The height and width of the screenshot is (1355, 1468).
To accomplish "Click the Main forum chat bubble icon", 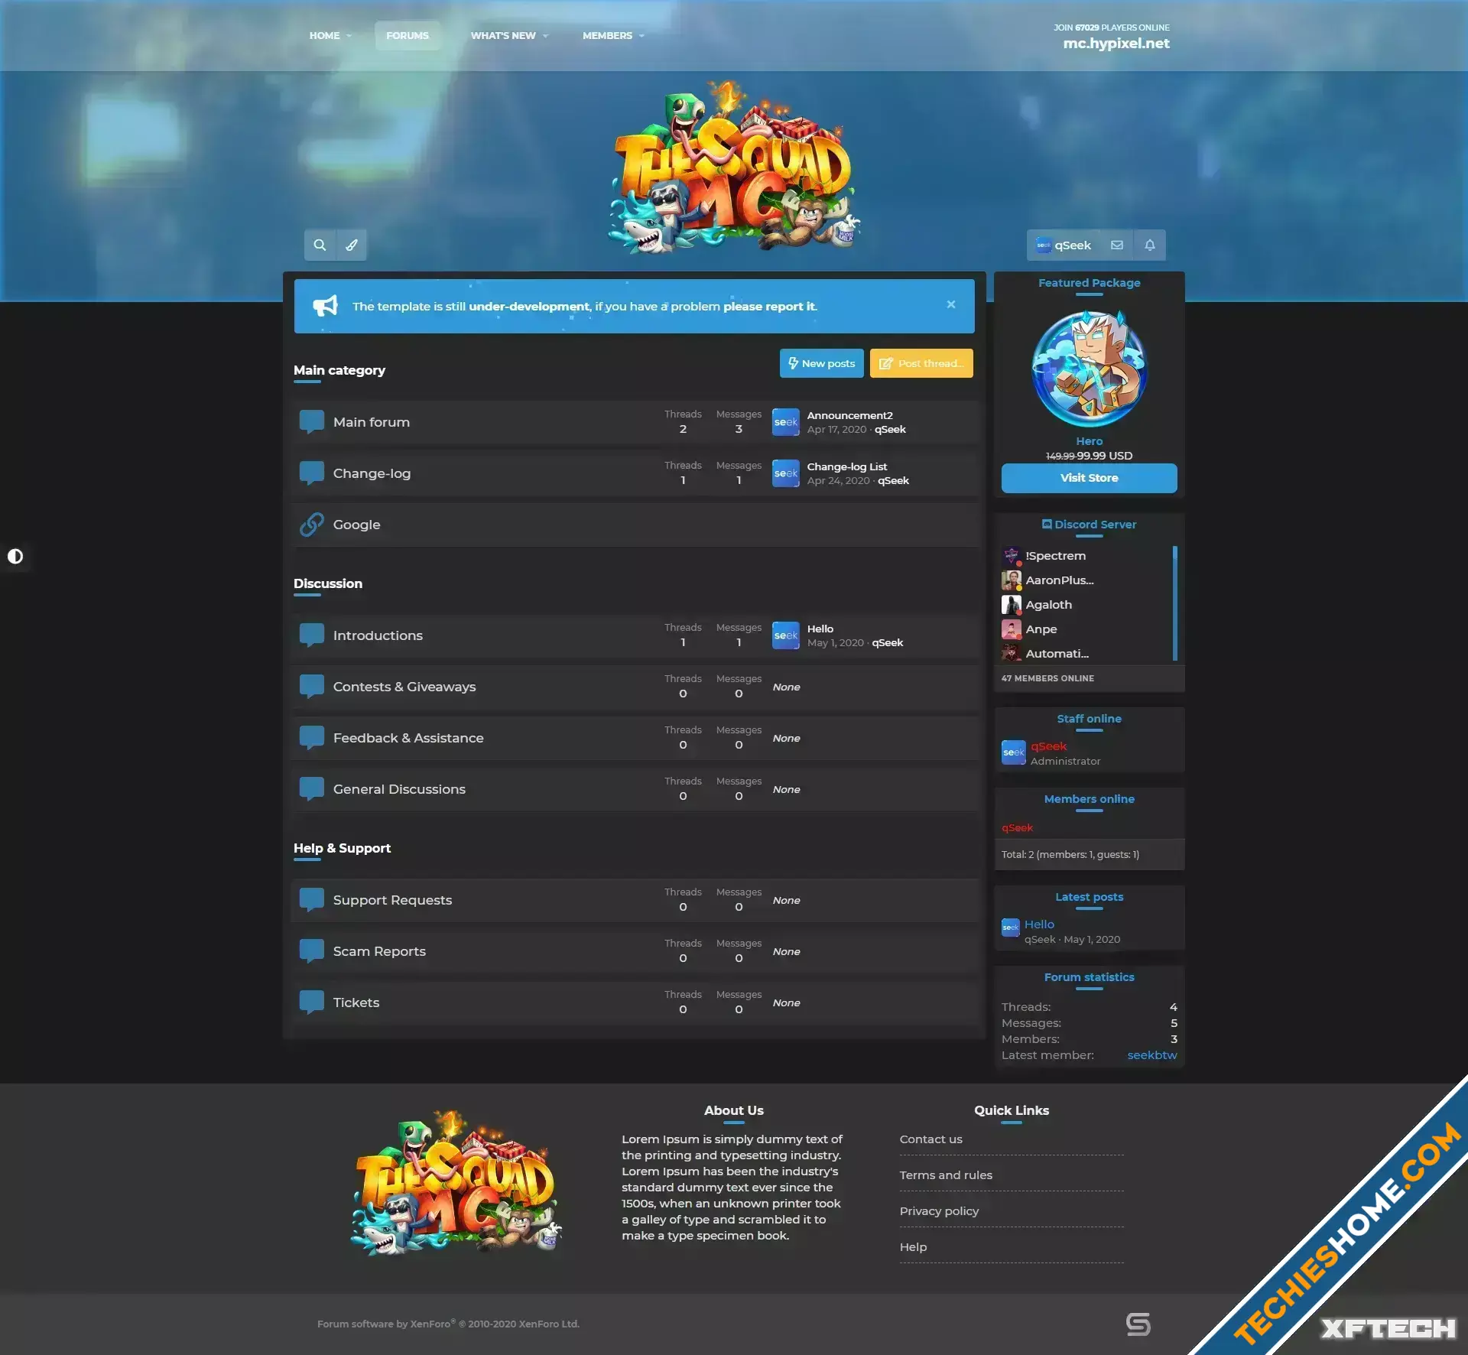I will pyautogui.click(x=311, y=422).
